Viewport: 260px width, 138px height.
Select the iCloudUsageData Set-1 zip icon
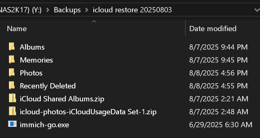12,111
